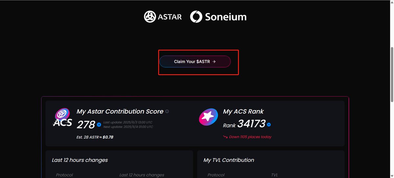The height and width of the screenshot is (178, 394).
Task: Click the red downward trend arrow icon
Action: click(225, 137)
